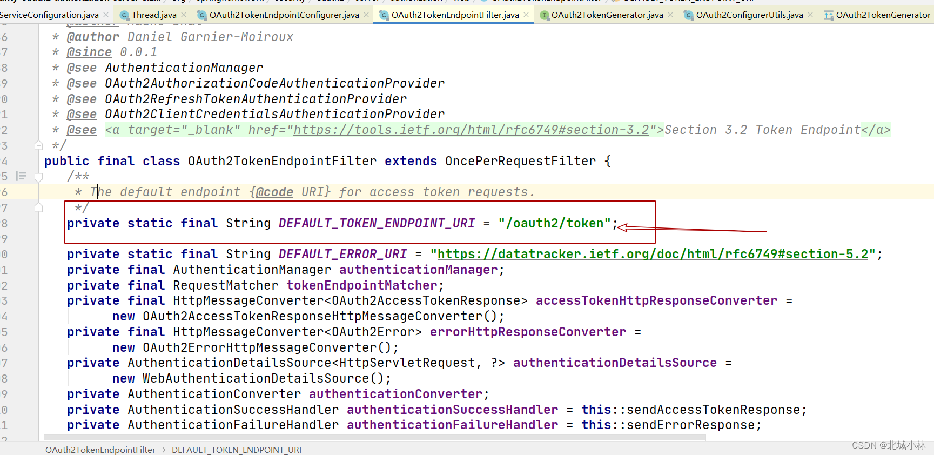Click OAuth2TokenEndpointFilter in the bottom breadcrumb bar
Viewport: 934px width, 455px height.
pyautogui.click(x=100, y=450)
